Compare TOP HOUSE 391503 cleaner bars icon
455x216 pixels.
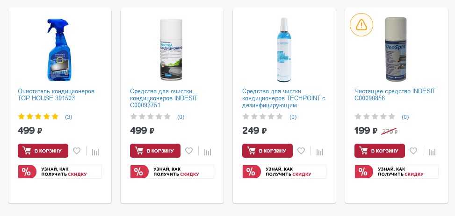click(x=95, y=152)
